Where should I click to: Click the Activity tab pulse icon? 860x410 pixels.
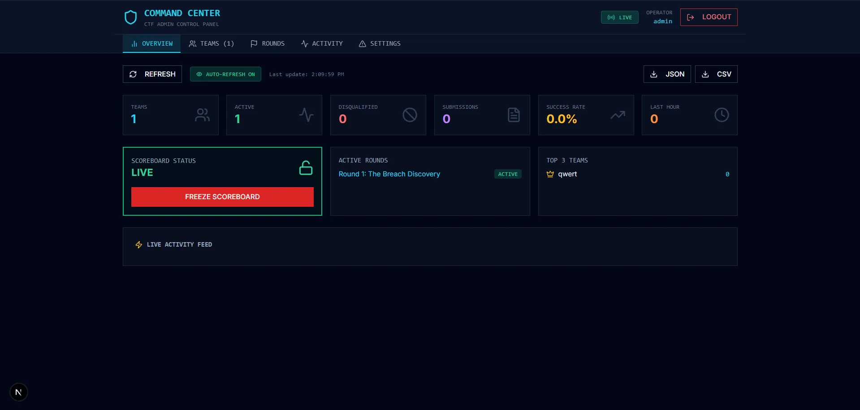click(305, 43)
